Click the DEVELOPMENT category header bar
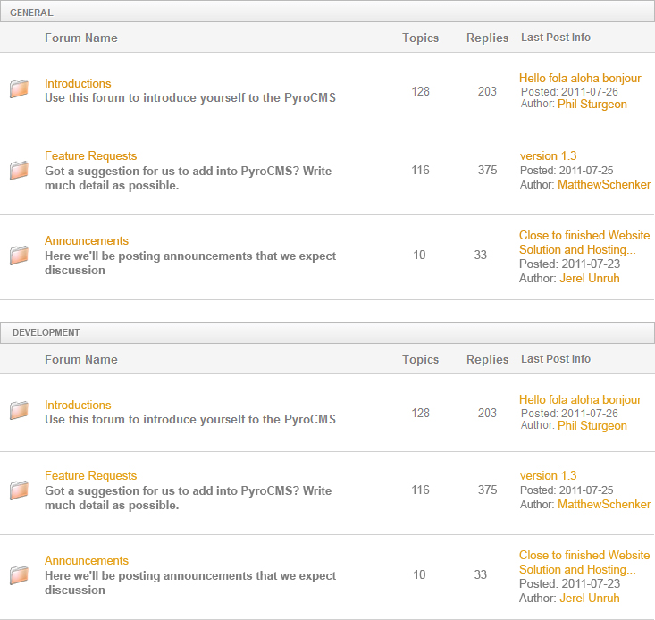Screen dimensions: 655x620 [x=327, y=332]
